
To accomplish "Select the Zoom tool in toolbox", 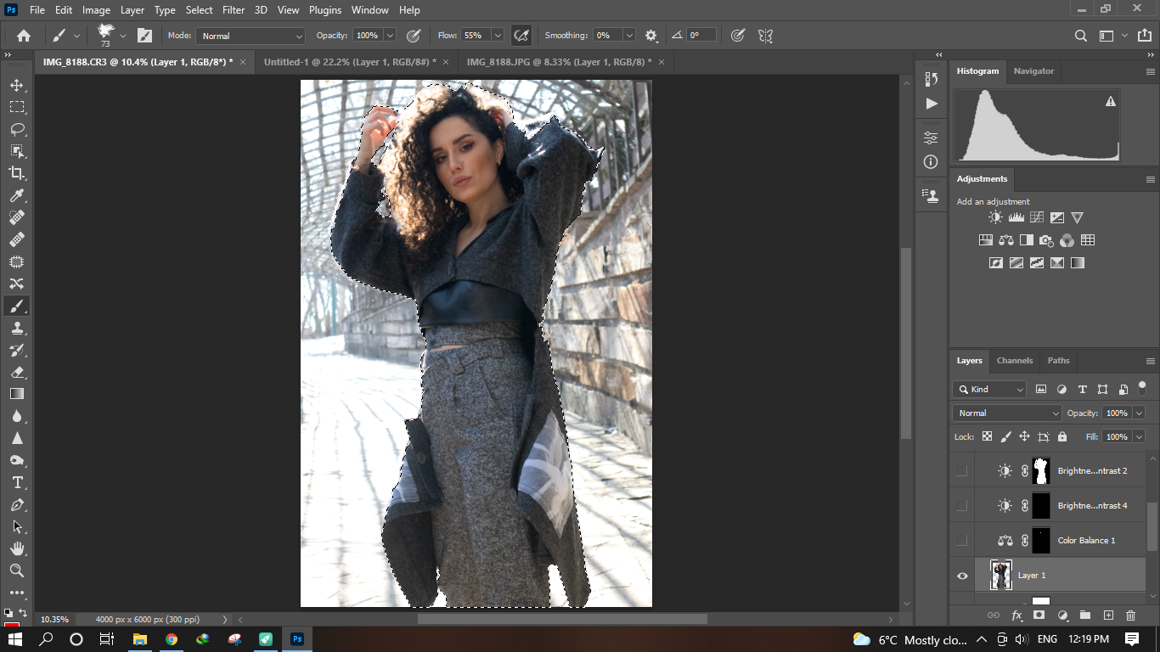I will tap(17, 570).
